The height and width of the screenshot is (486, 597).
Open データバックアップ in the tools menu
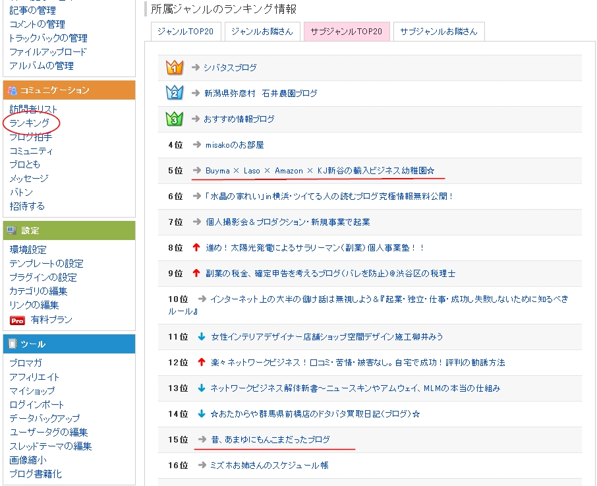point(44,419)
